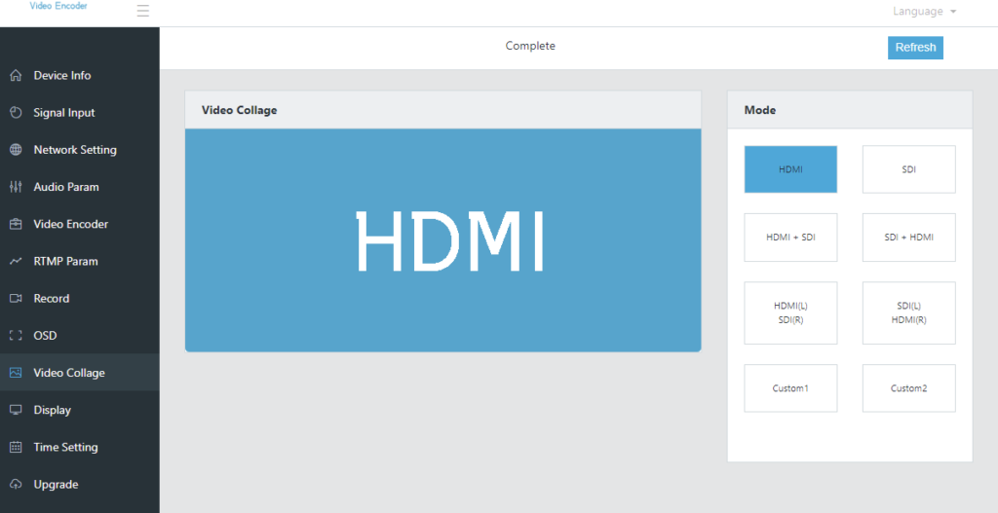Open the Time Setting page
The image size is (998, 513).
tap(65, 447)
